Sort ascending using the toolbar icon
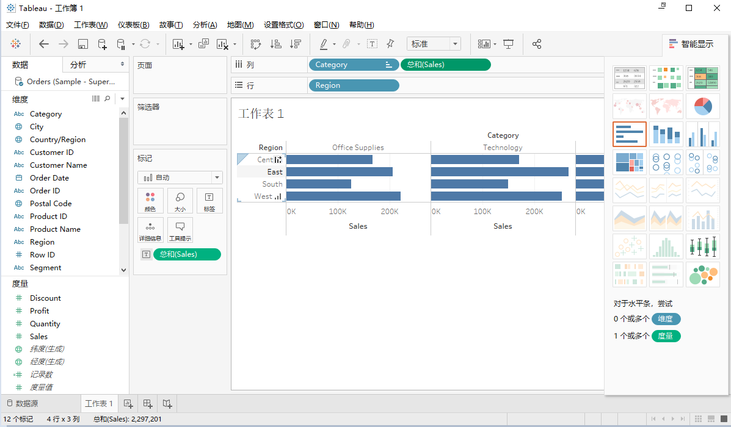Screen dimensions: 731x427 coord(275,44)
